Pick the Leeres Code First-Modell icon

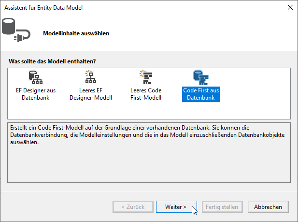[x=146, y=77]
